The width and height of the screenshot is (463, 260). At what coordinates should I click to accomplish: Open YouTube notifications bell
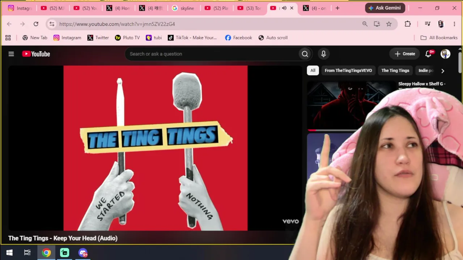click(429, 54)
